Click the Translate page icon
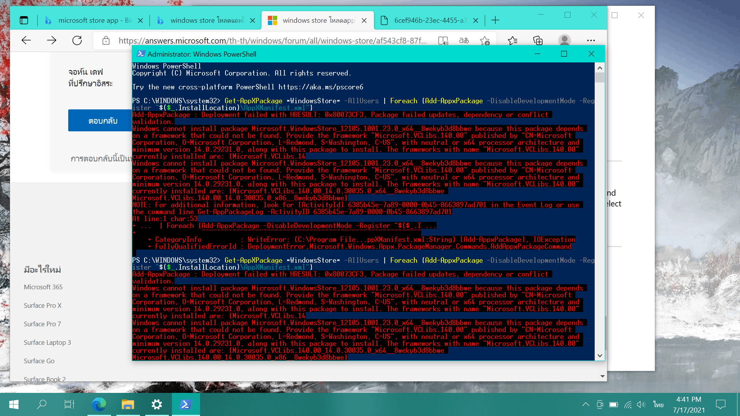The height and width of the screenshot is (416, 740). [464, 40]
